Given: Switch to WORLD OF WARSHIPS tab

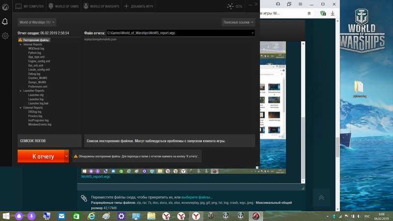Looking at the screenshot, I should click(101, 6).
